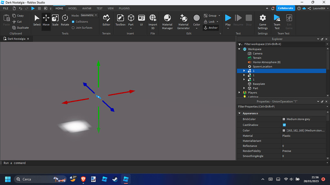The width and height of the screenshot is (330, 185).
Task: Open the Toolbox
Action: (121, 20)
